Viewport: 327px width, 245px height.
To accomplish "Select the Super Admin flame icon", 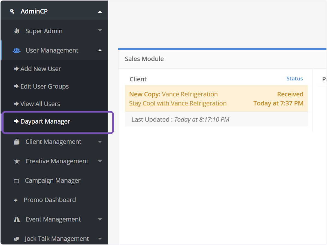I will [x=17, y=31].
